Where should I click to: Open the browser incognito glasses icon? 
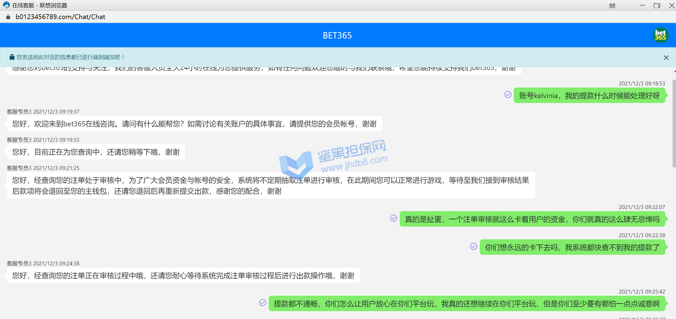tap(612, 5)
